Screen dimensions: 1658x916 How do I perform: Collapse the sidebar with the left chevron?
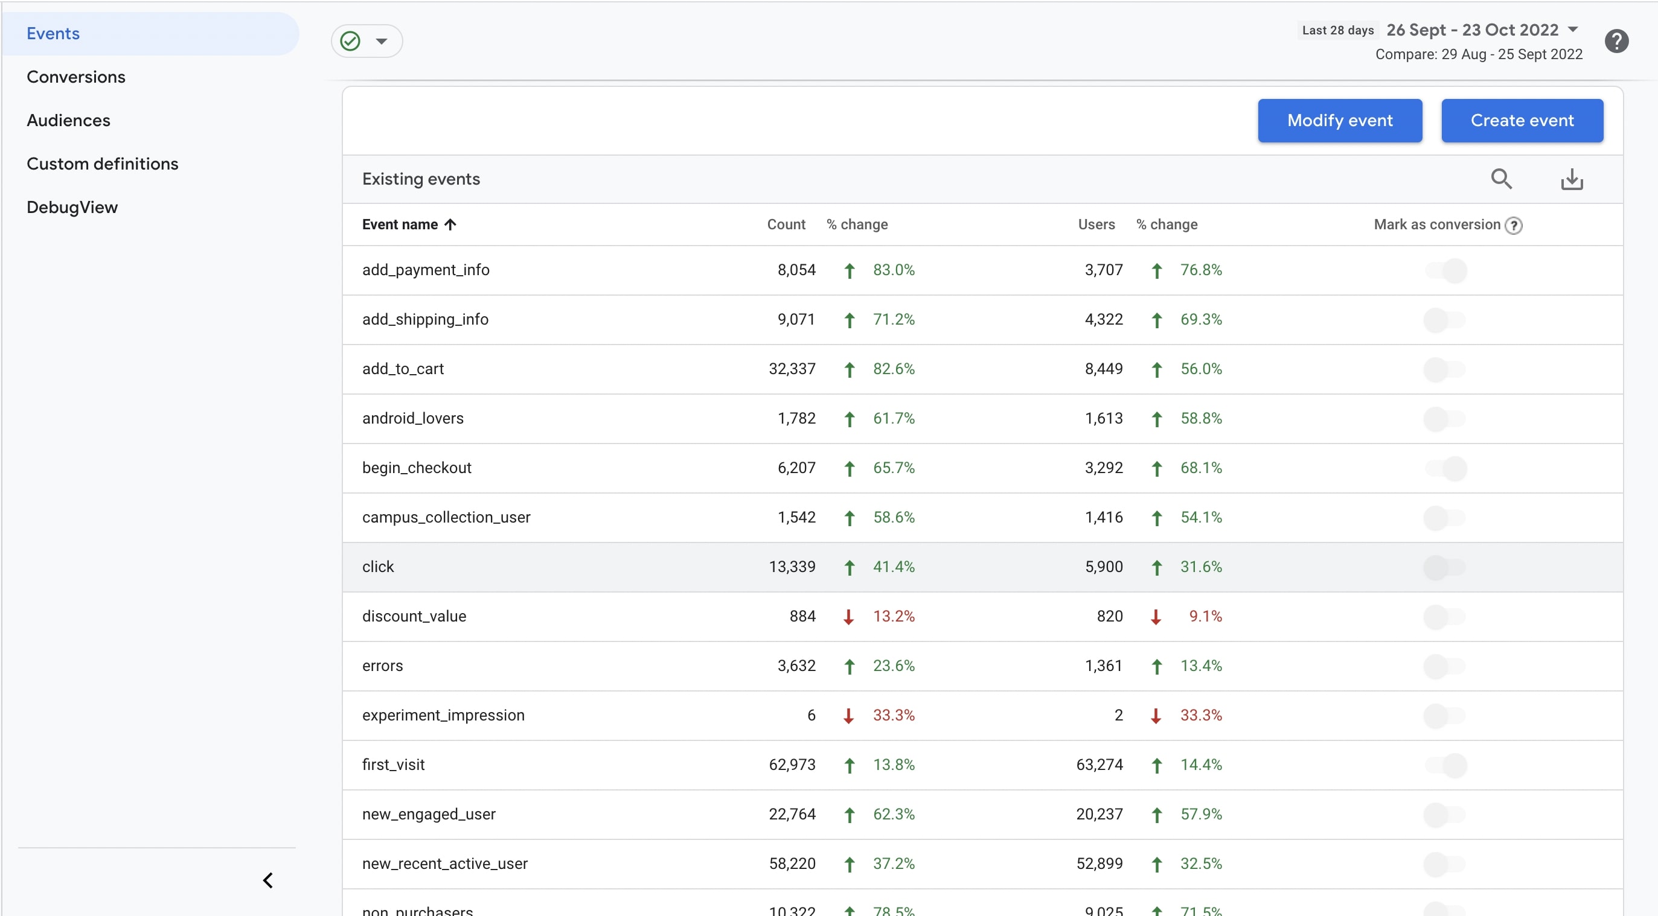(267, 880)
